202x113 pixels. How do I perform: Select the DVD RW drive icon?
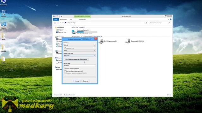pyautogui.click(x=101, y=41)
